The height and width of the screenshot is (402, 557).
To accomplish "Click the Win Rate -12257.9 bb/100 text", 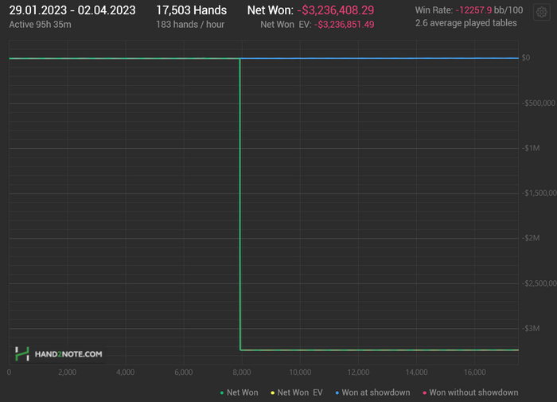I will 469,10.
